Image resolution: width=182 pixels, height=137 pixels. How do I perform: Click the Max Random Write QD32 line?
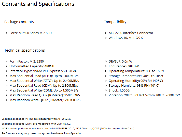coord(45,100)
